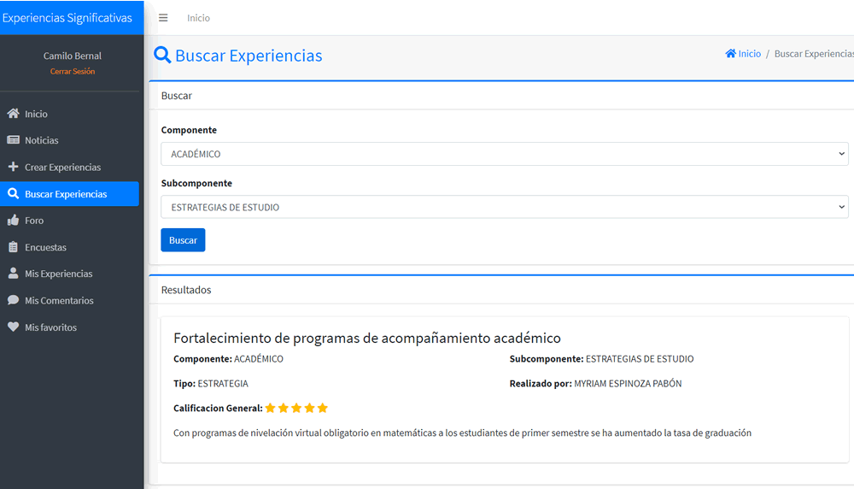Click the Experiencias Significativas brand header

67,18
